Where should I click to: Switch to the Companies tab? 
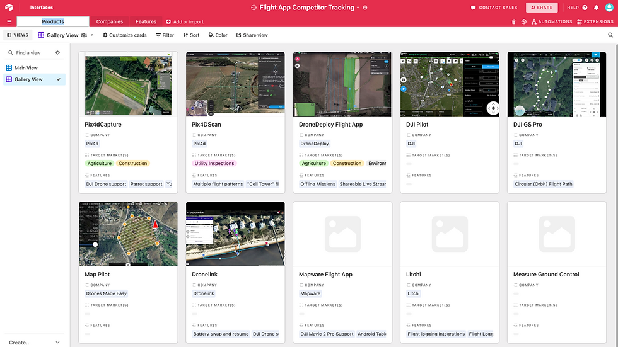point(110,21)
